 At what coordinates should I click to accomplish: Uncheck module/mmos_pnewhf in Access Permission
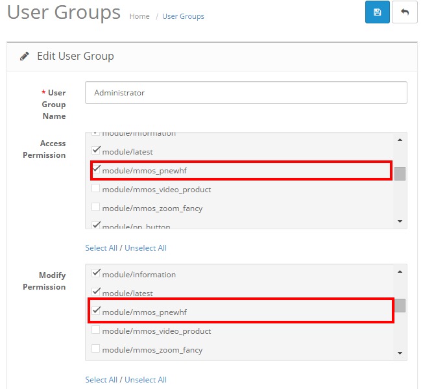(x=96, y=170)
